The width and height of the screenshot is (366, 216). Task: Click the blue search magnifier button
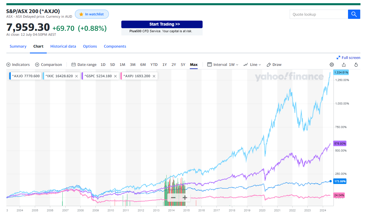[x=354, y=14]
